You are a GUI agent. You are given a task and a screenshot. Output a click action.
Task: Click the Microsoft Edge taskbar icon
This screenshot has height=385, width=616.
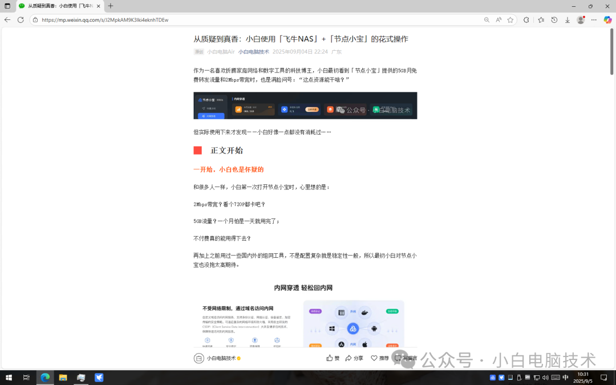45,378
